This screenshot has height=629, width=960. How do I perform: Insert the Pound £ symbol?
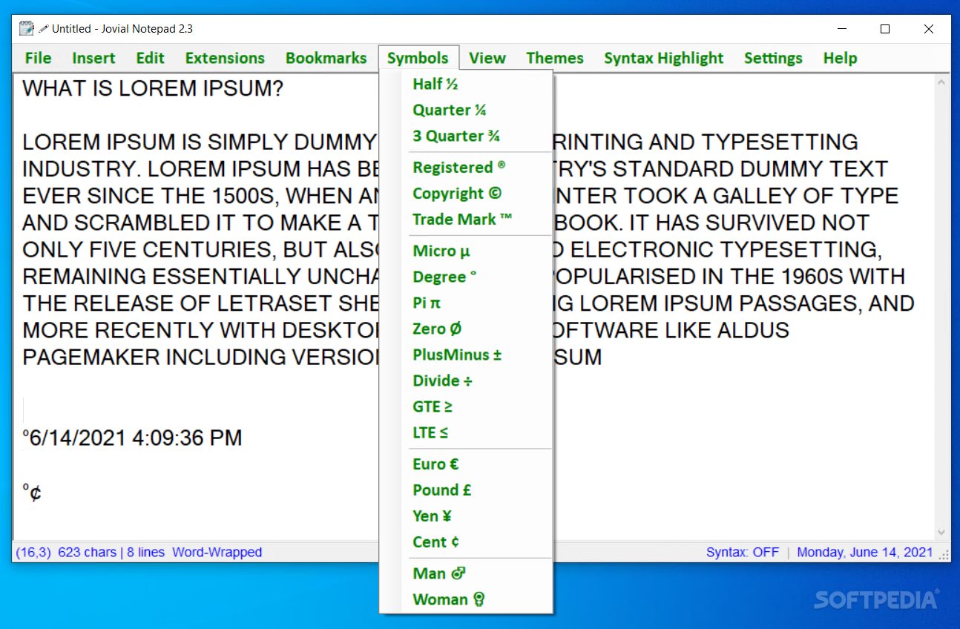466,490
